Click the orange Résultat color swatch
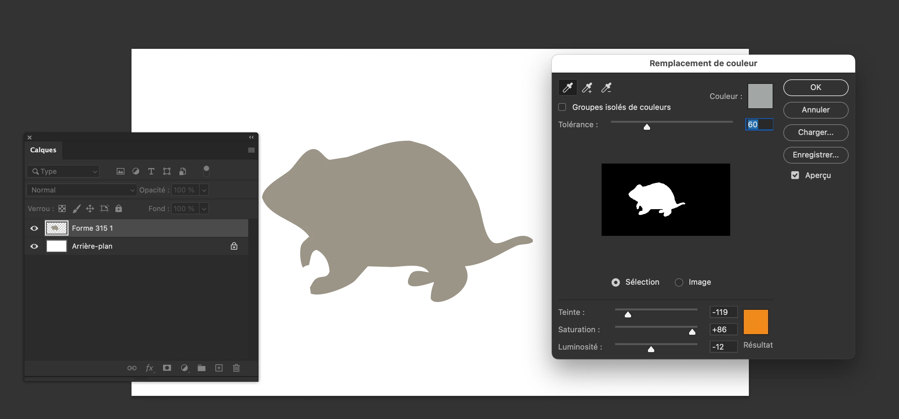Viewport: 899px width, 419px height. coord(756,322)
